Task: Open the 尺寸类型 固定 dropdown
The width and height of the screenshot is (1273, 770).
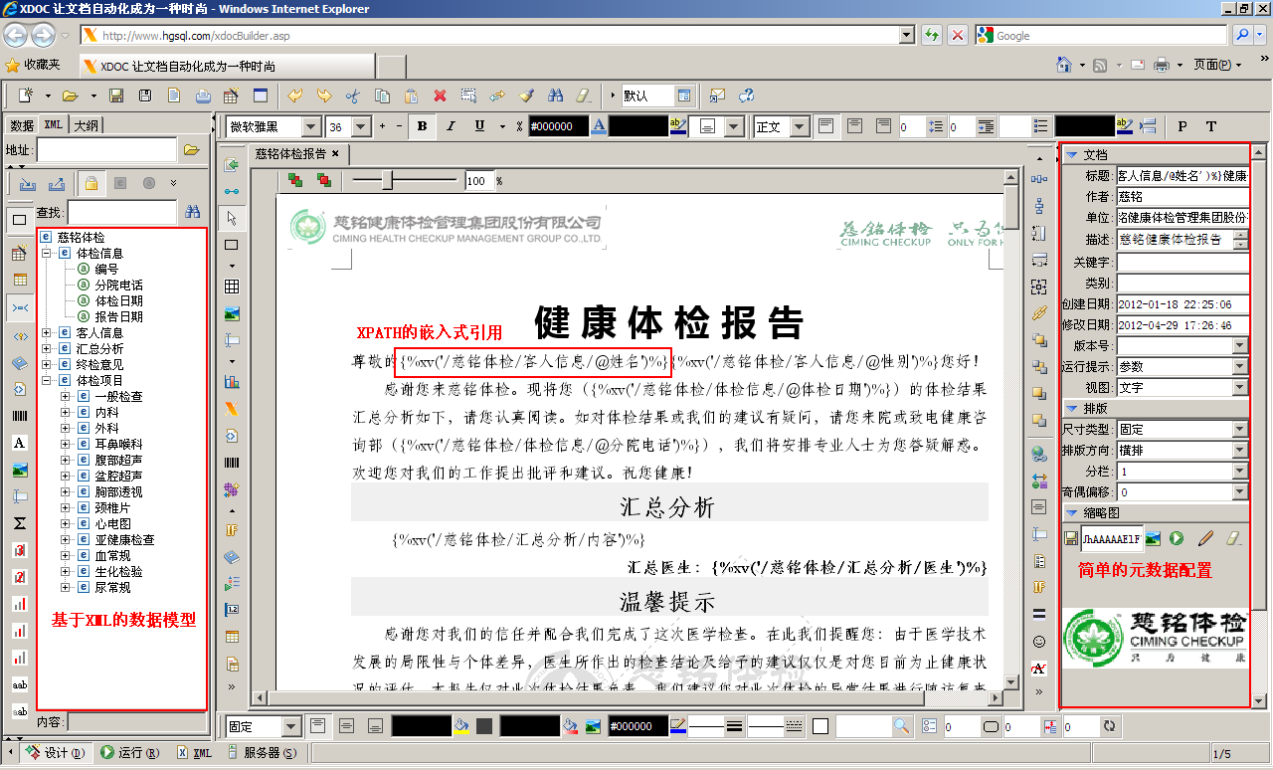Action: coord(1240,430)
